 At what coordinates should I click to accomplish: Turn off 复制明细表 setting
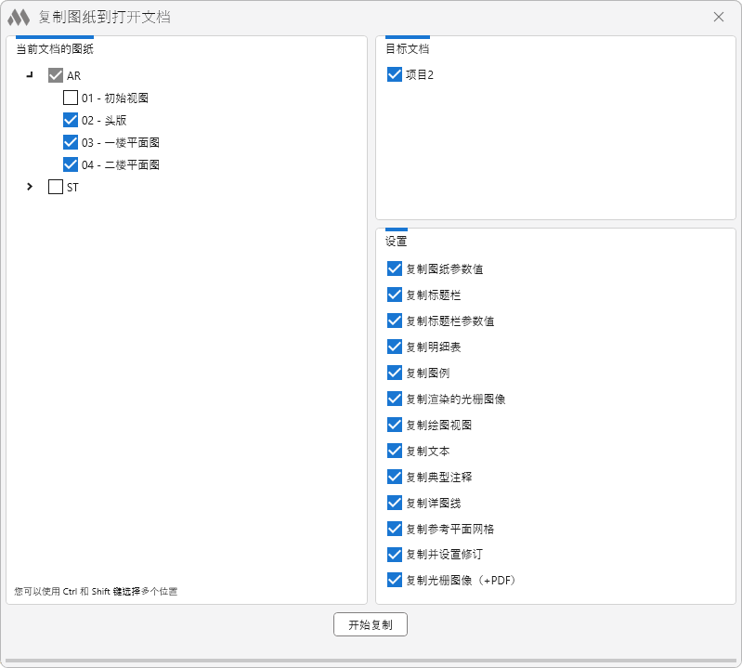point(395,347)
